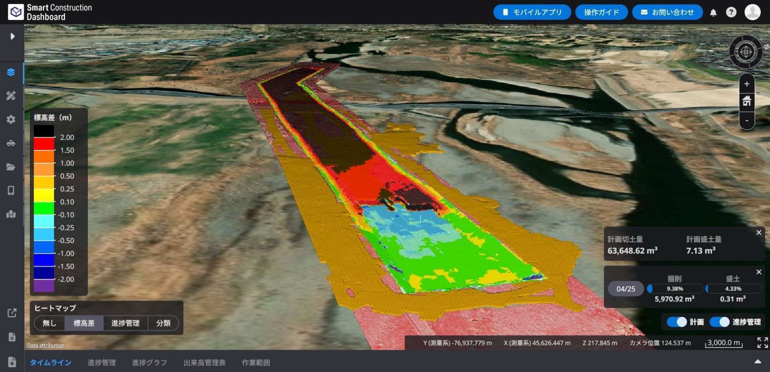Open the 出来高管理表 tab
Image resolution: width=770 pixels, height=372 pixels.
[204, 362]
